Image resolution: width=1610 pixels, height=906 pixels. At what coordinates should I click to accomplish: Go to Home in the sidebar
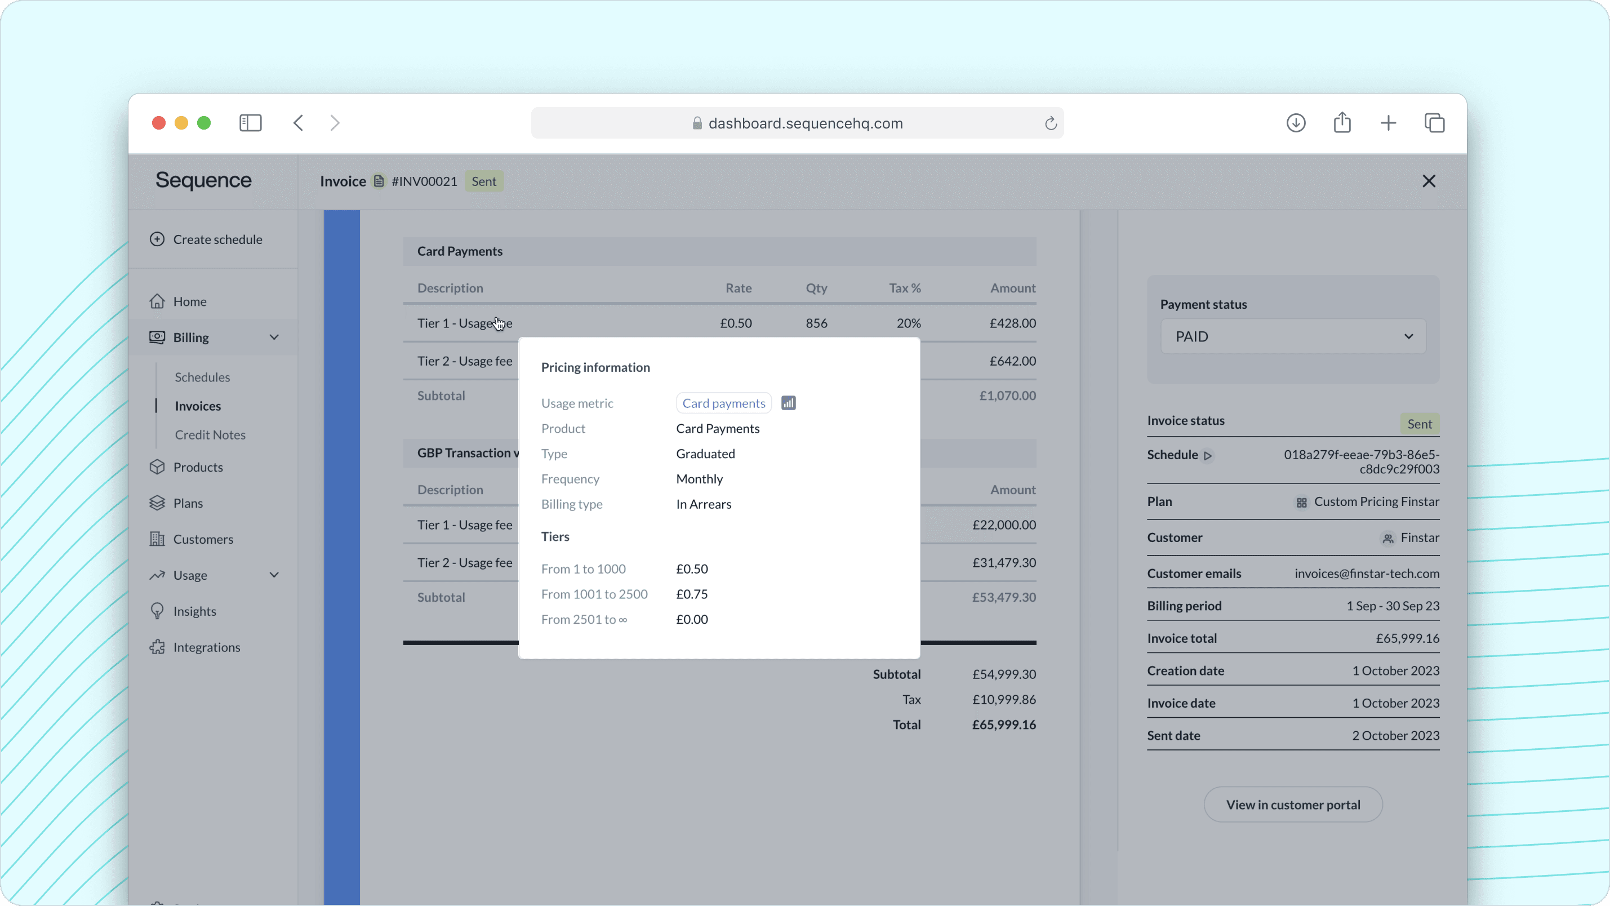189,301
